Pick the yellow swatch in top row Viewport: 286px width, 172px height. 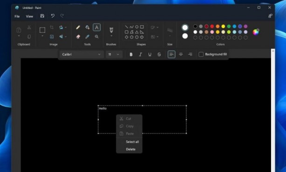(x=223, y=27)
